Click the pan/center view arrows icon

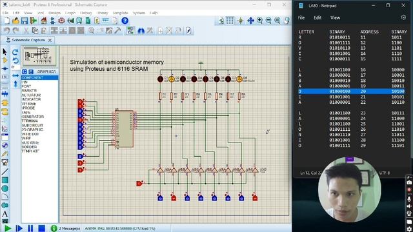pos(250,21)
